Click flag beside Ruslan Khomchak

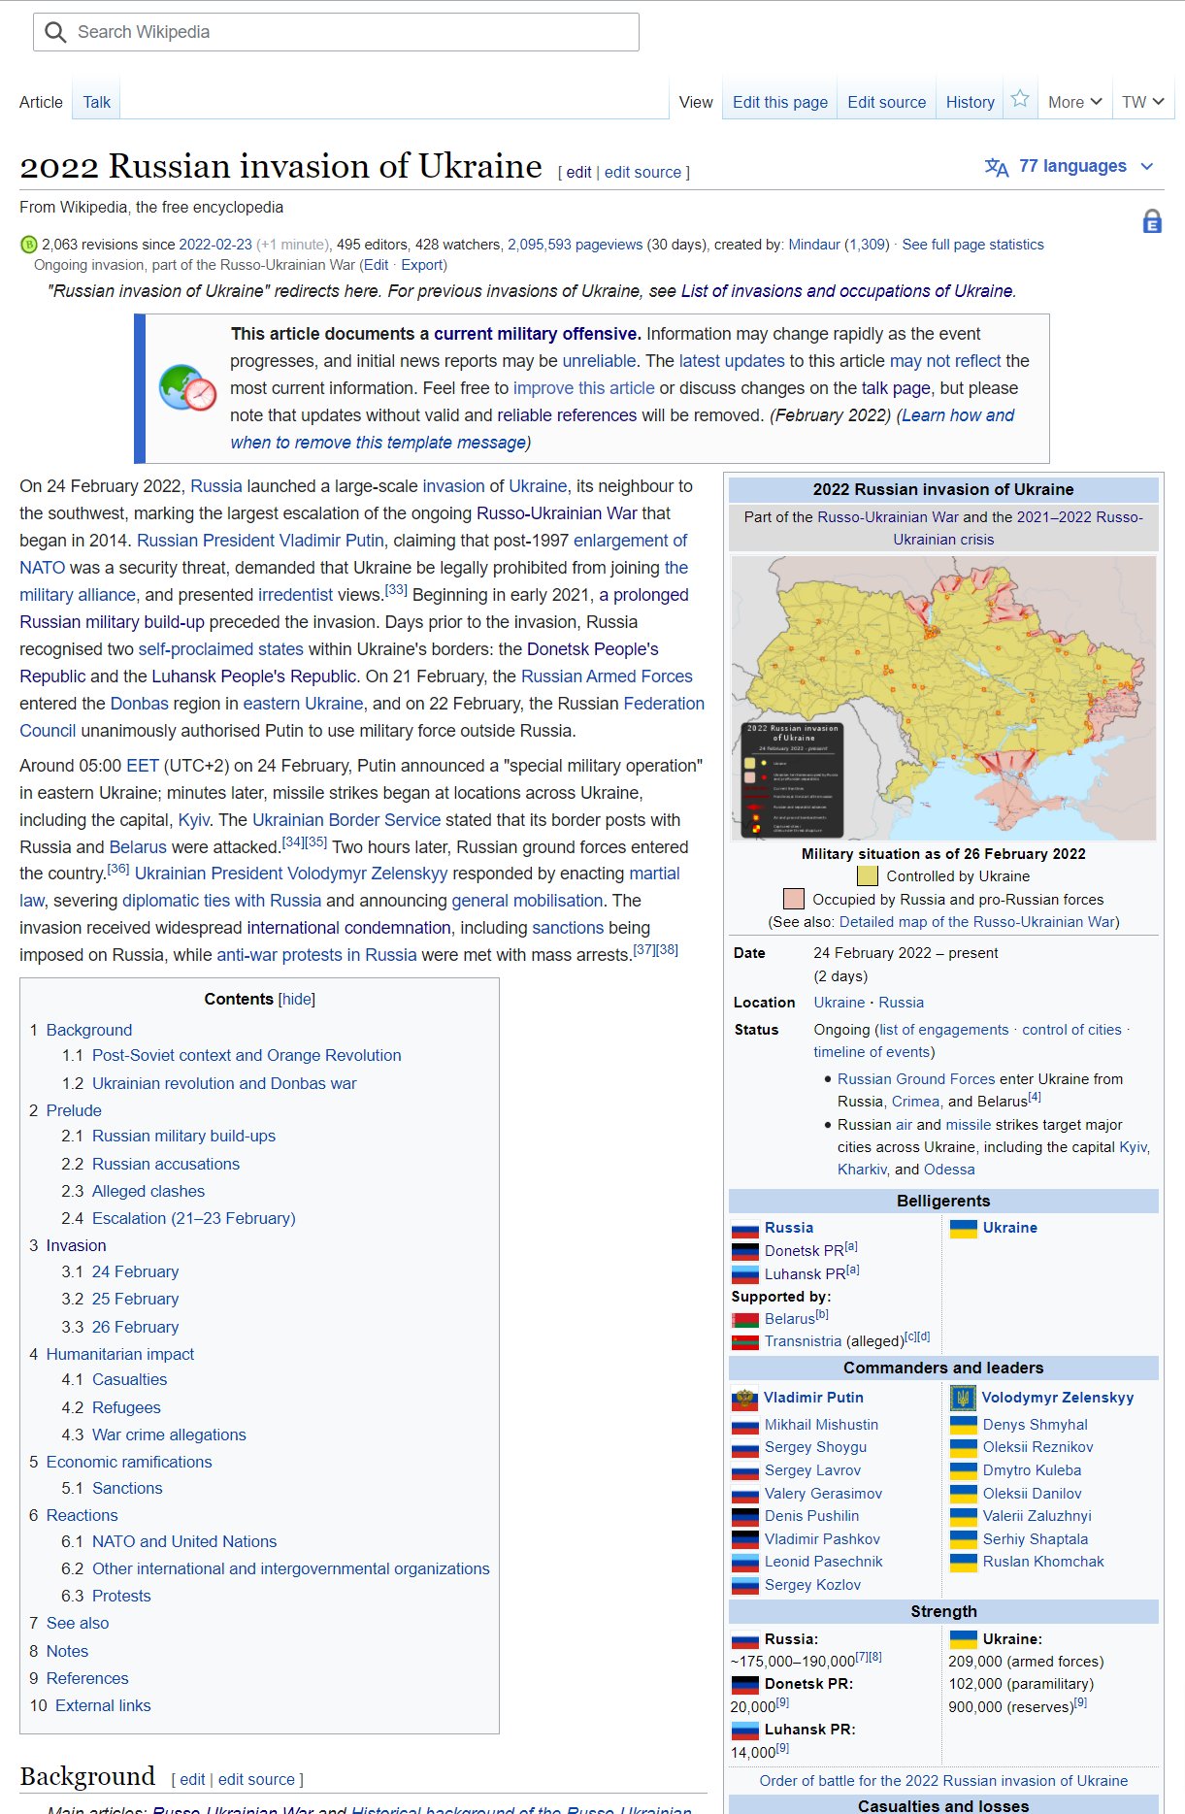click(x=964, y=1563)
